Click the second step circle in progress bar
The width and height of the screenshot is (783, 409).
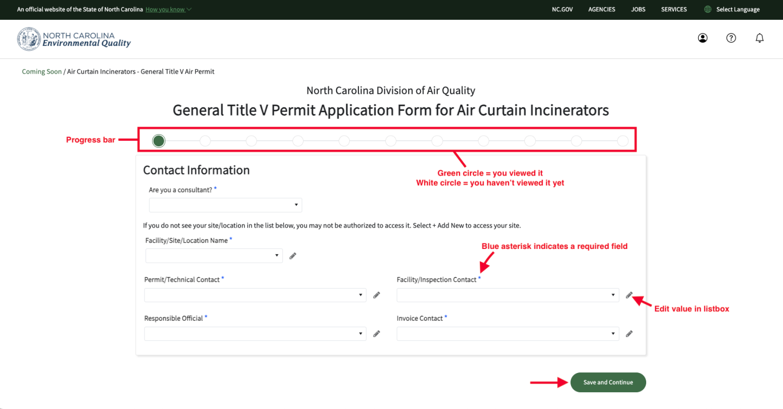pos(205,141)
